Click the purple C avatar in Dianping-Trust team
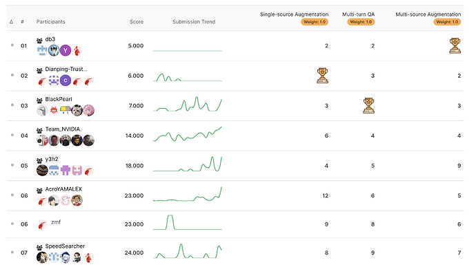Screen dimensions: 476x267 tap(66, 81)
